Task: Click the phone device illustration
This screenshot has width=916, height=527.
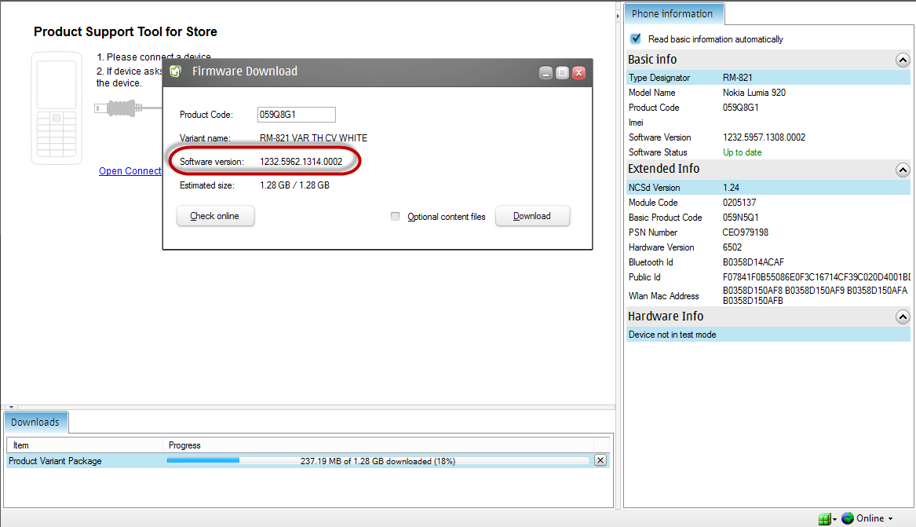Action: [57, 108]
